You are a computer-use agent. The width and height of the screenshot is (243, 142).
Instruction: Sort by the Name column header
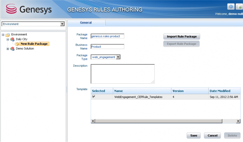click(x=142, y=91)
